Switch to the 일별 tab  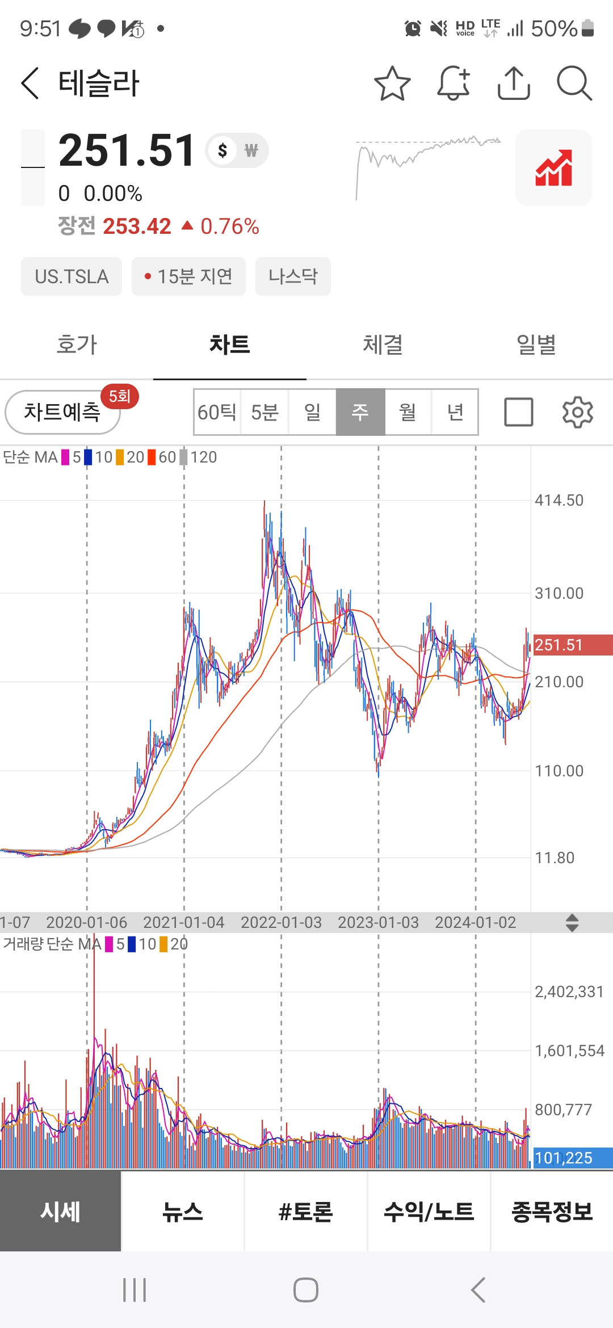point(536,344)
